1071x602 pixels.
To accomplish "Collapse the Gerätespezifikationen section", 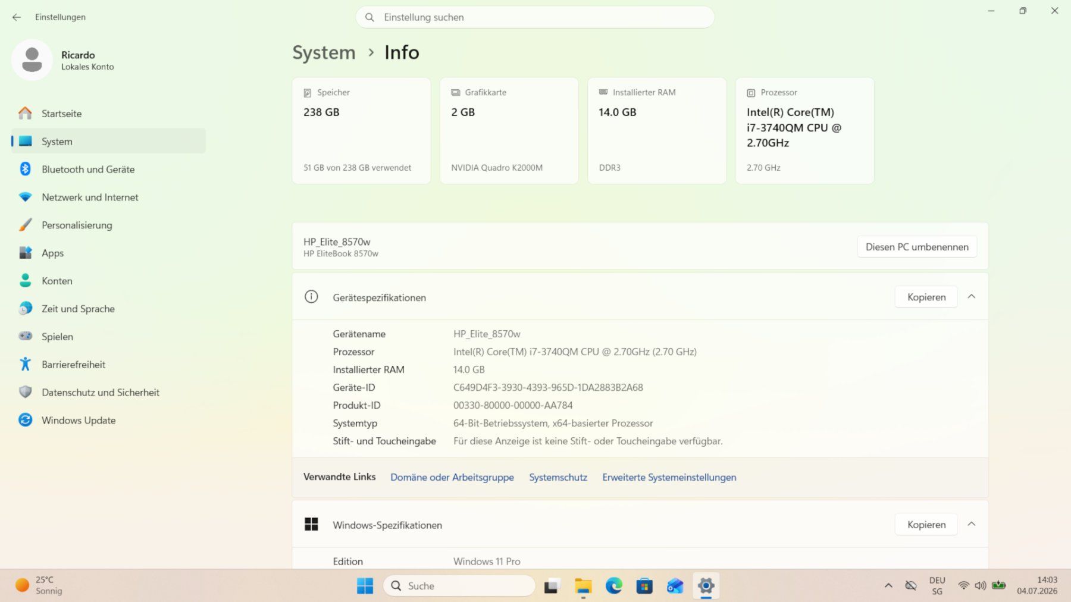I will [x=971, y=296].
